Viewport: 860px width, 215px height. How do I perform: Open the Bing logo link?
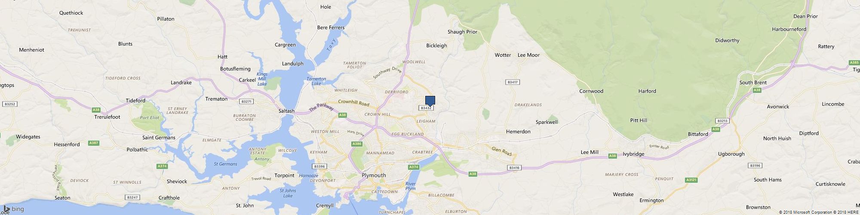coord(14,209)
